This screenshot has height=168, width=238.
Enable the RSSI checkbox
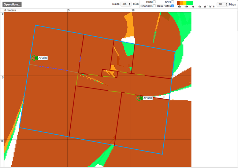click(x=154, y=2)
